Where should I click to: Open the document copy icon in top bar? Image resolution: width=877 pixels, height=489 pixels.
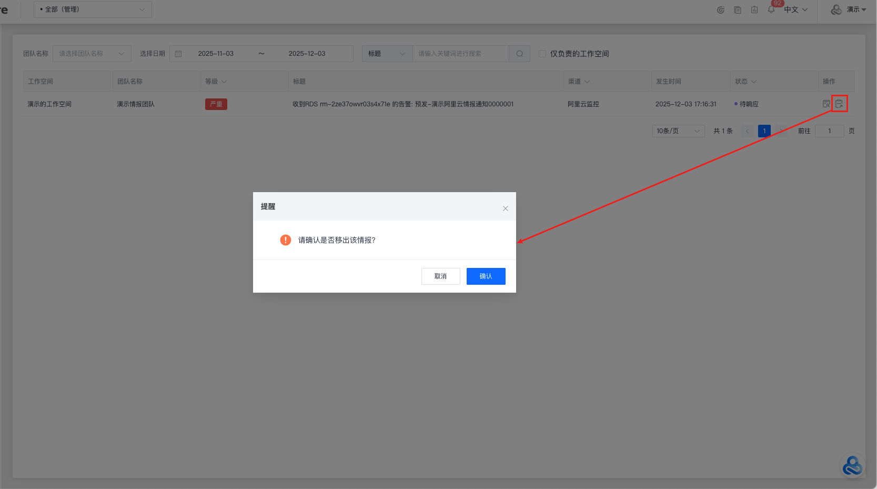click(x=738, y=9)
